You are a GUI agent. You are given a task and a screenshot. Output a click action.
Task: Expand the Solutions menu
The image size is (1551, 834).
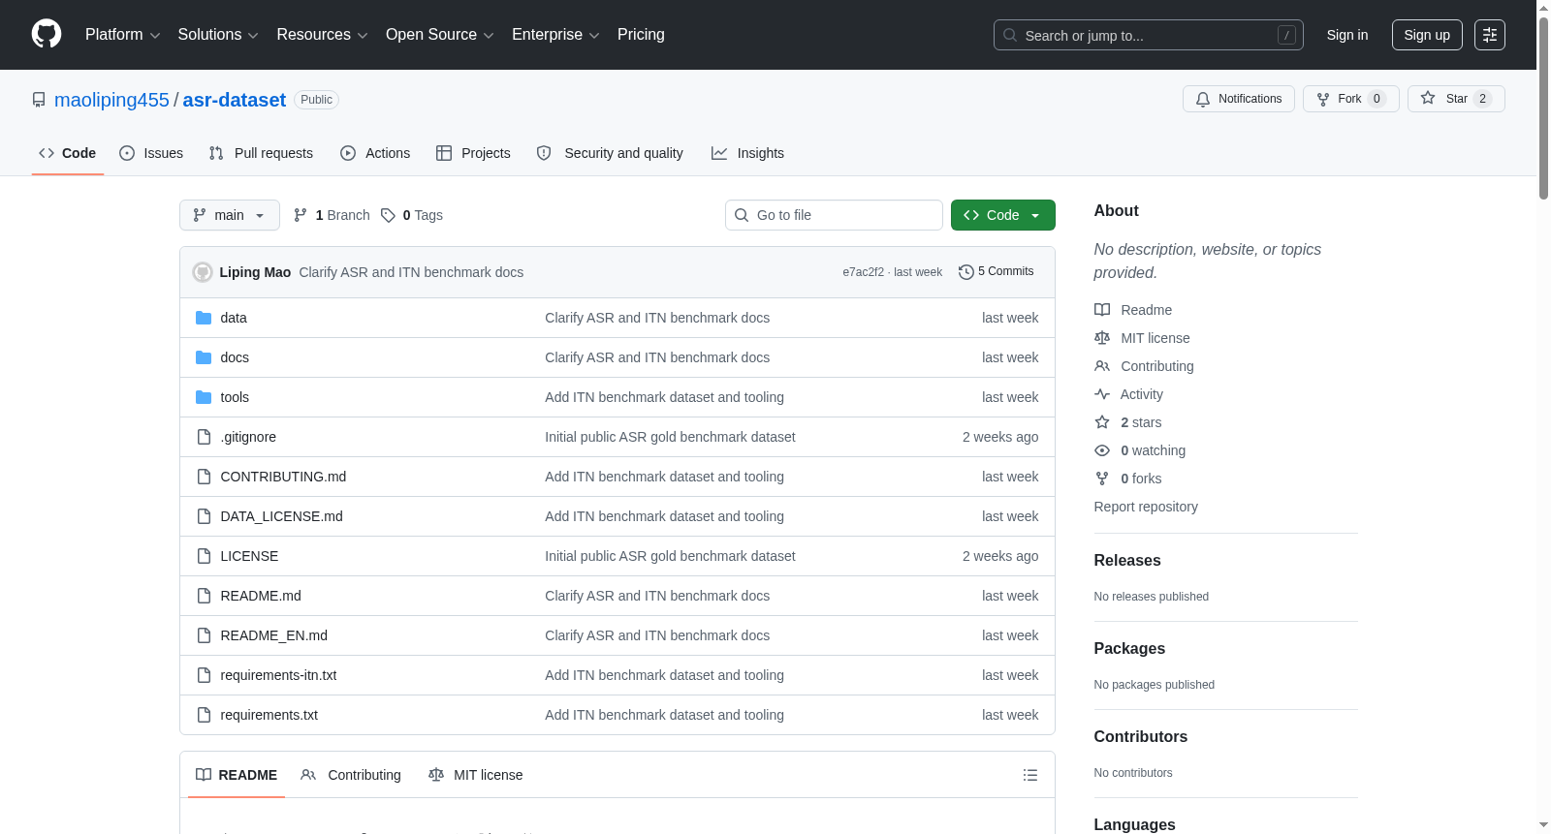click(218, 35)
